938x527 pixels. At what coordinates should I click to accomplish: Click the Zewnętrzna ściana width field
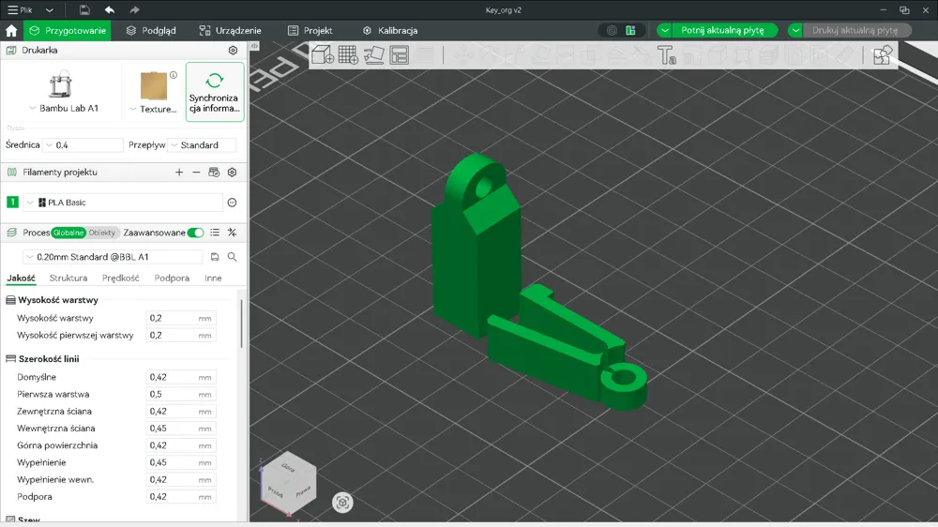click(x=181, y=412)
